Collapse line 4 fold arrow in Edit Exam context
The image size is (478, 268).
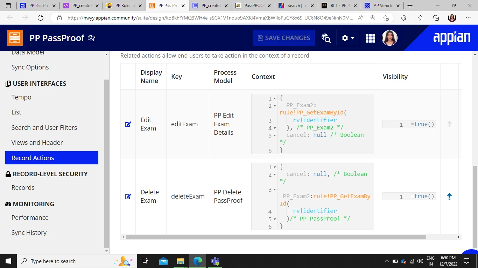pyautogui.click(x=275, y=128)
